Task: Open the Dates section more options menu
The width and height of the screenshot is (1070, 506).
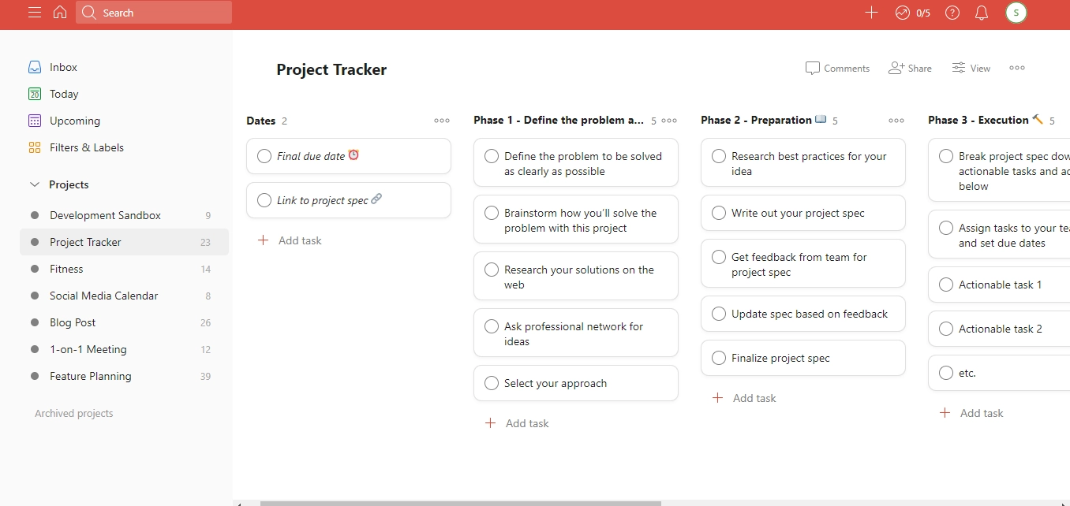Action: coord(442,121)
